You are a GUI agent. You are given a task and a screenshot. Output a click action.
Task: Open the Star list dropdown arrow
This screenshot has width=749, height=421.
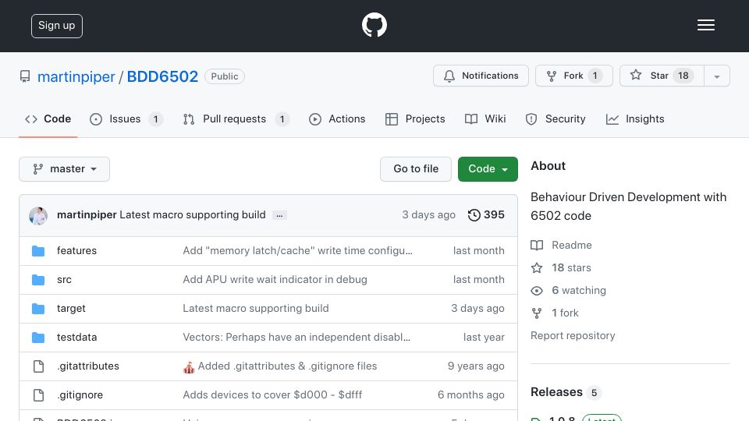click(x=716, y=76)
